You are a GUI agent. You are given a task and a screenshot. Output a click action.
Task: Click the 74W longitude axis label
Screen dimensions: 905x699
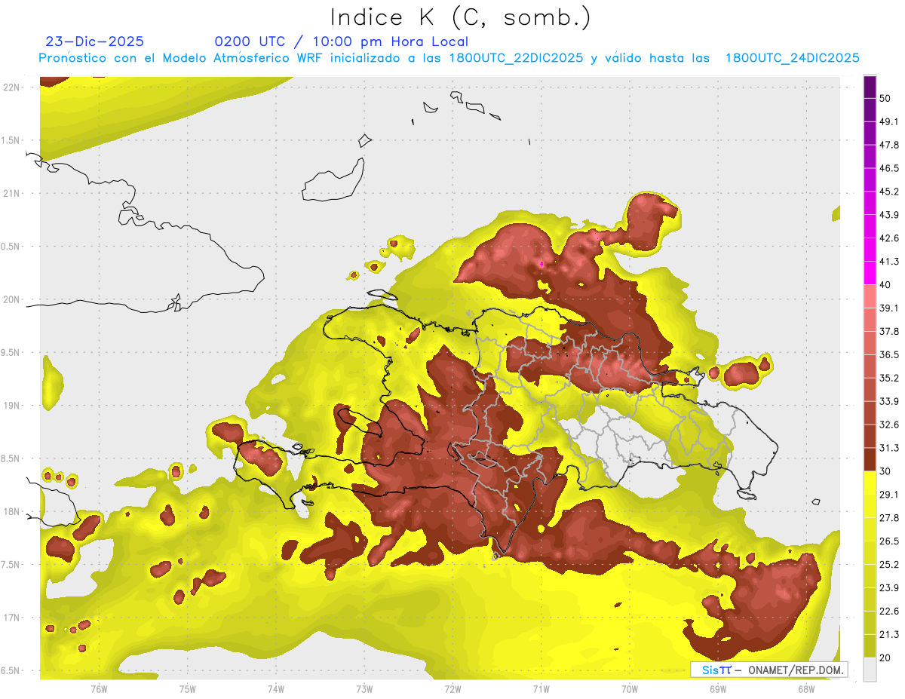click(x=276, y=688)
